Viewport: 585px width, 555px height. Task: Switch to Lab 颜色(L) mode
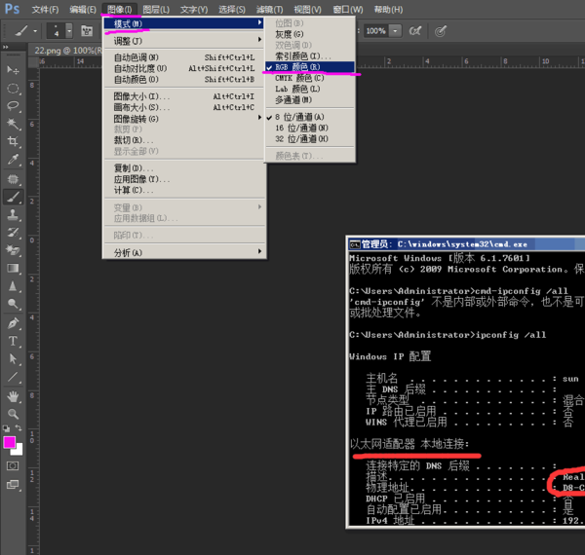pos(310,89)
